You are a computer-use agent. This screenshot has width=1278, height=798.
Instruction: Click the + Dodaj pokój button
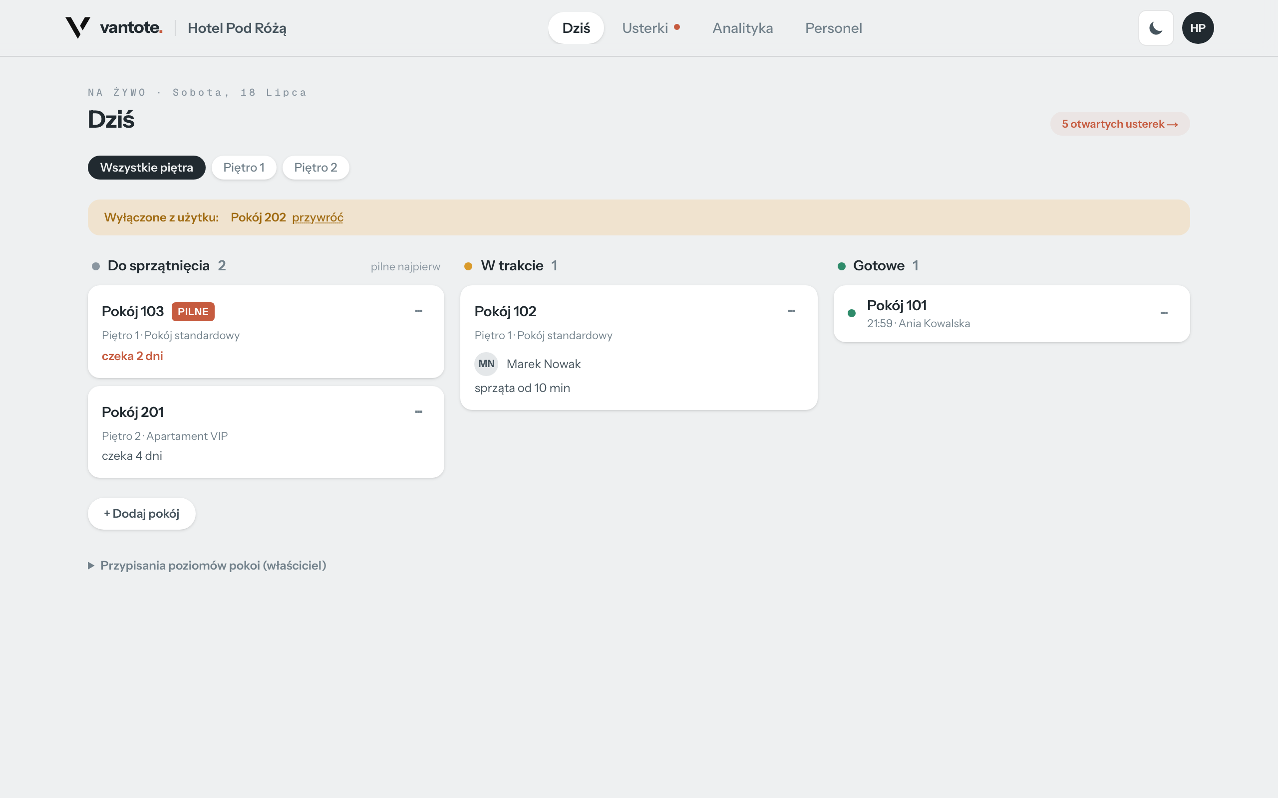142,514
